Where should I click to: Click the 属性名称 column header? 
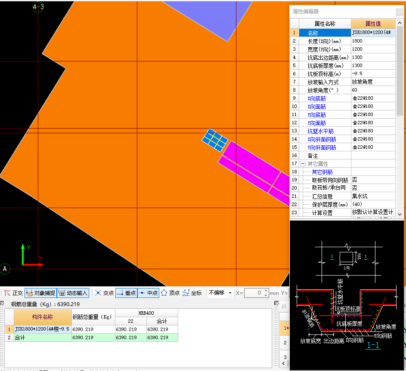coord(325,24)
